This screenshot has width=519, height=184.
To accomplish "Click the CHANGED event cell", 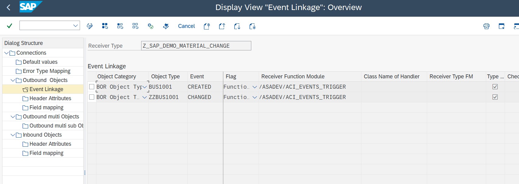I will pyautogui.click(x=205, y=97).
